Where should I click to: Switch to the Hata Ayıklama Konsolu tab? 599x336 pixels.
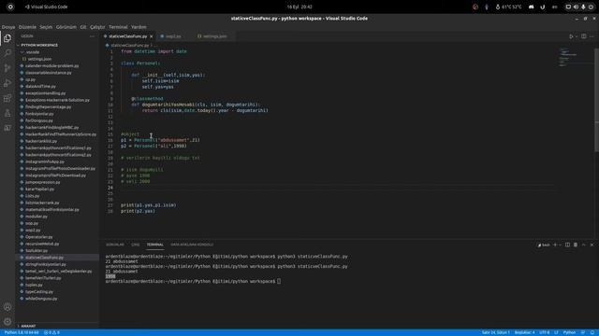tap(192, 245)
